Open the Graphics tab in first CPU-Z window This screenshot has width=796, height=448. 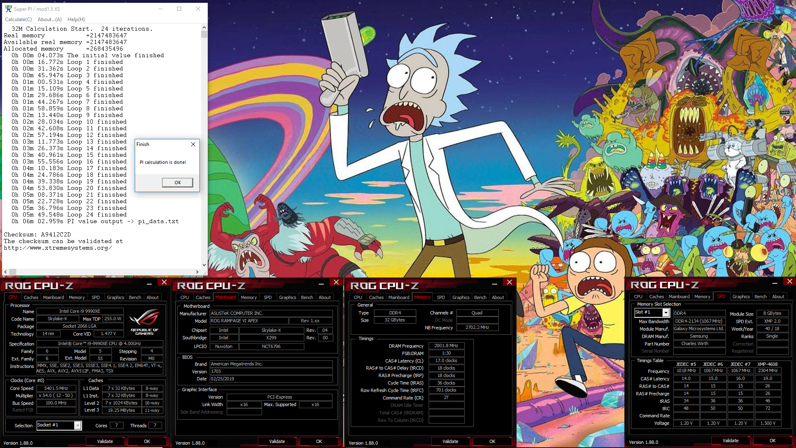[x=115, y=297]
